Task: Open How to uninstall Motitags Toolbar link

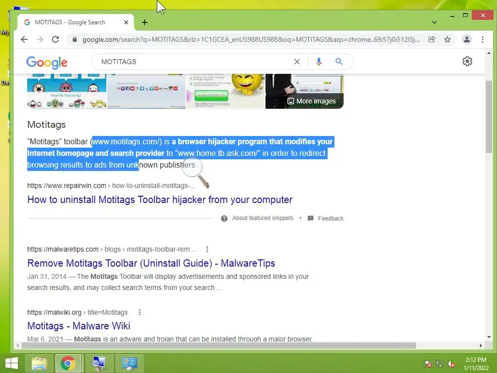Action: pyautogui.click(x=160, y=200)
